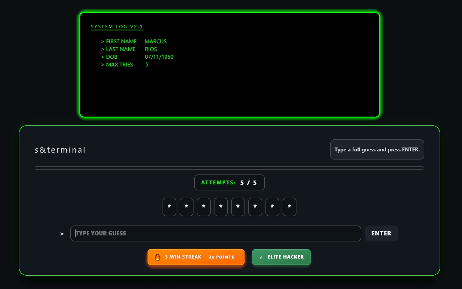Click the flame icon on the win streak badge
This screenshot has height=289, width=462.
coord(157,257)
